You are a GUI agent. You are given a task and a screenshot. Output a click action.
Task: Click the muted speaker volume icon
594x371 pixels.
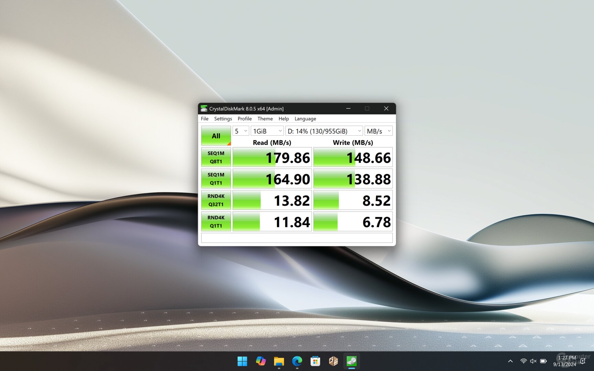[533, 361]
